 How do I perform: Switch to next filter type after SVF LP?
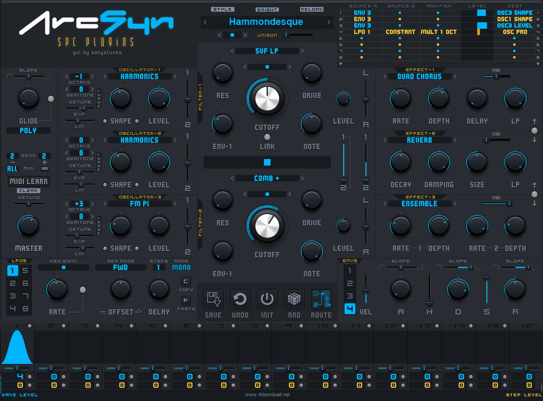(x=302, y=51)
